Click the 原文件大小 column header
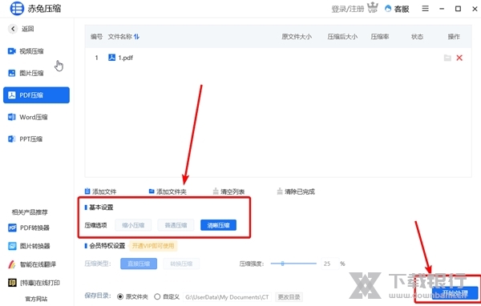This screenshot has height=306, width=481. click(x=297, y=37)
